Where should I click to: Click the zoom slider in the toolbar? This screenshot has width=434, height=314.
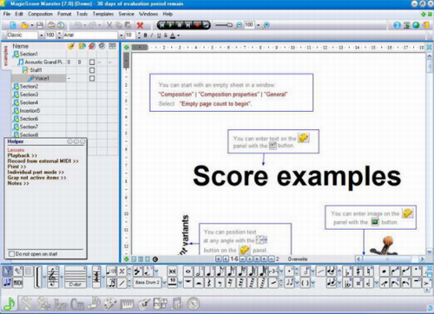pos(223,25)
